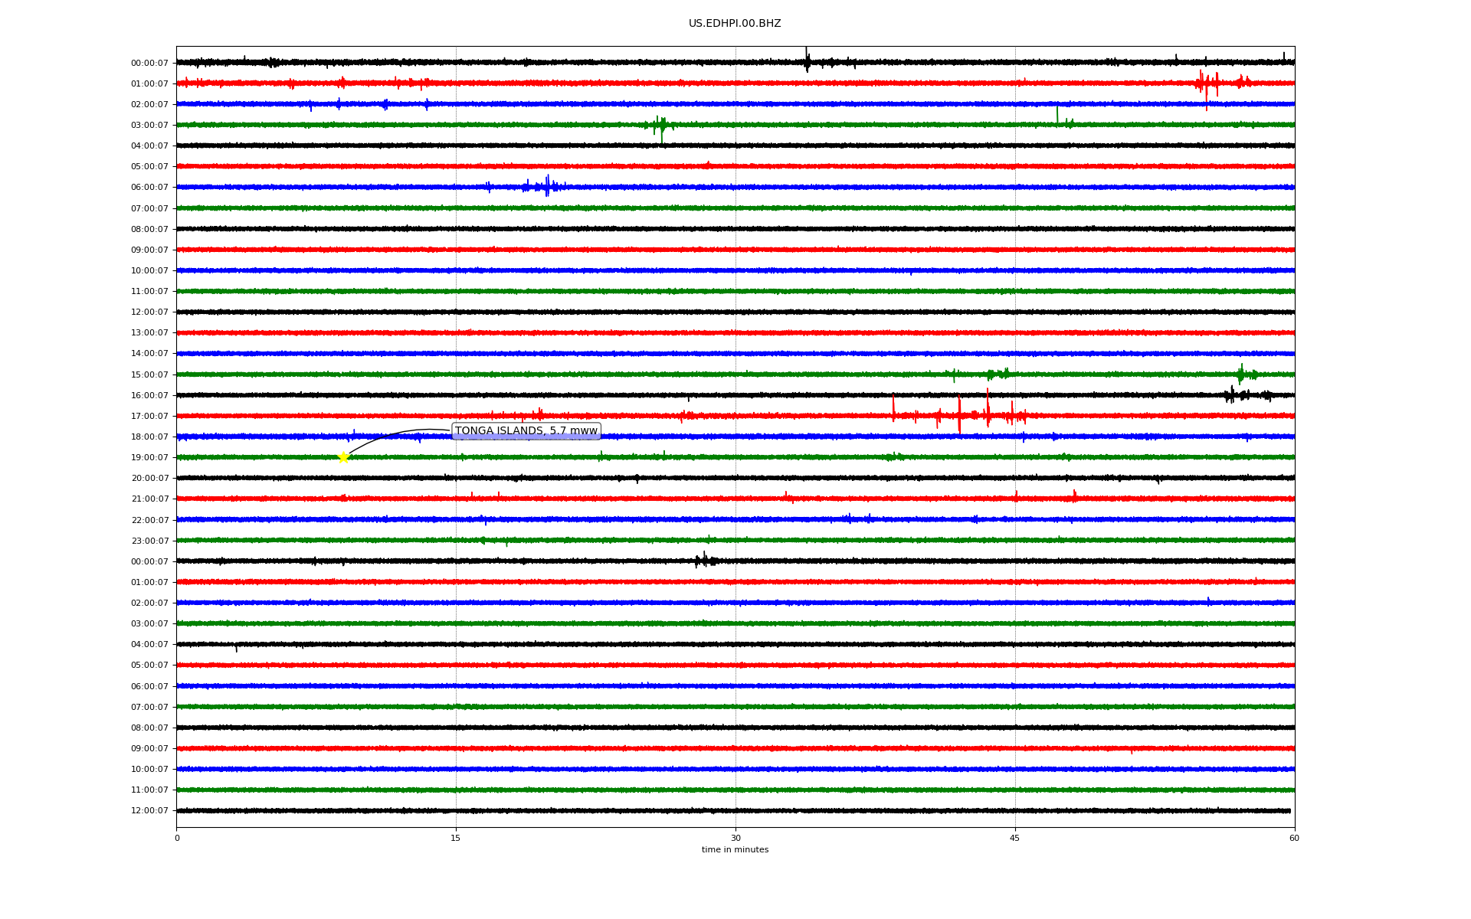Click the 45 minute x-axis tick label
Viewport: 1471px width, 919px height.
1015,838
